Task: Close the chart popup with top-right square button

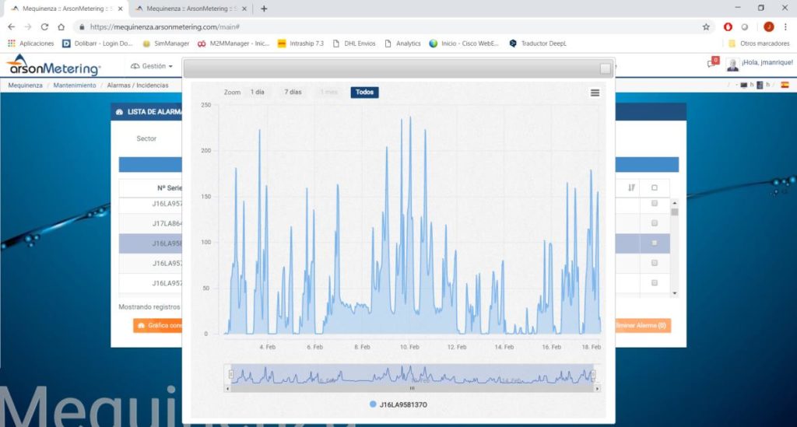Action: 605,69
